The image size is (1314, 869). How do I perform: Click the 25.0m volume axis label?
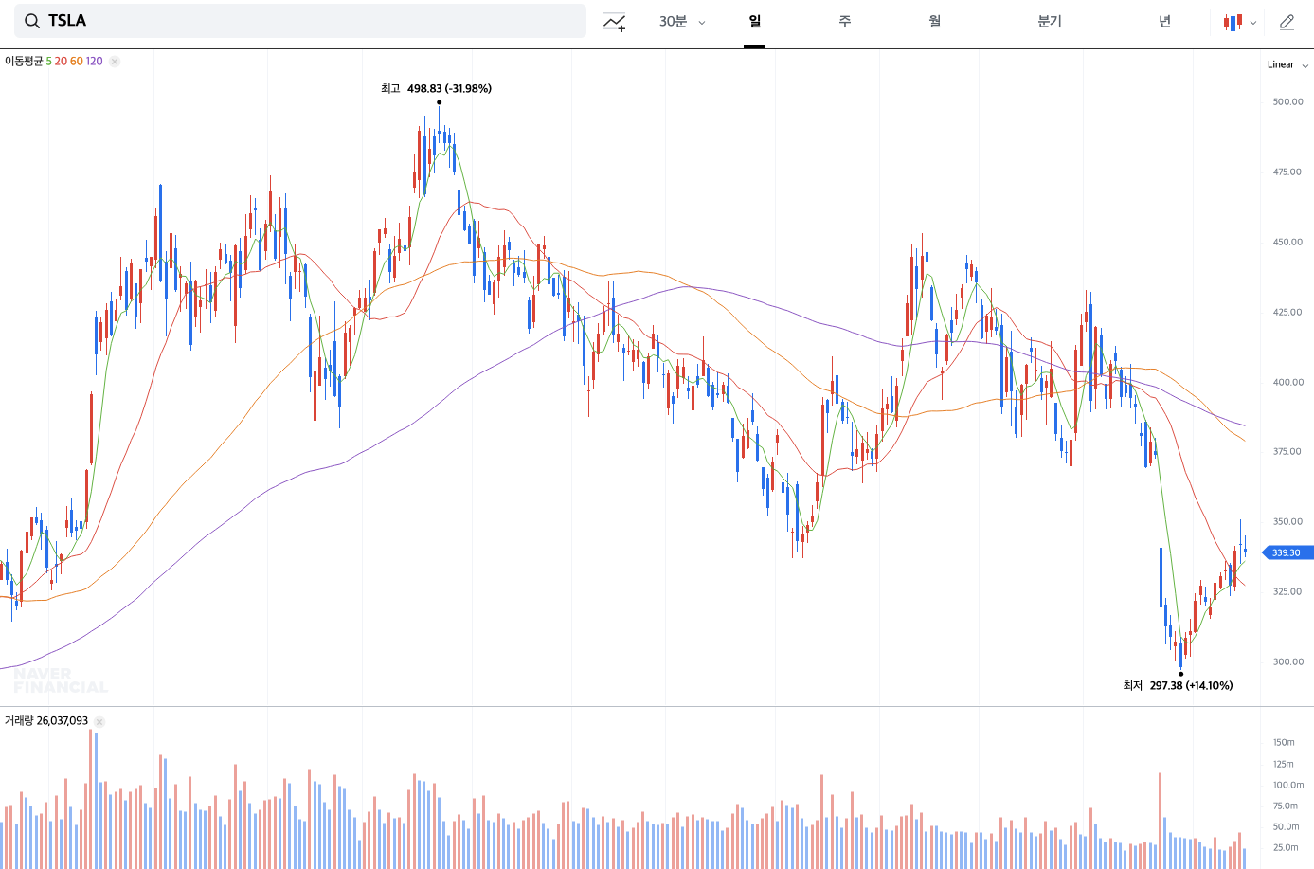pyautogui.click(x=1286, y=847)
